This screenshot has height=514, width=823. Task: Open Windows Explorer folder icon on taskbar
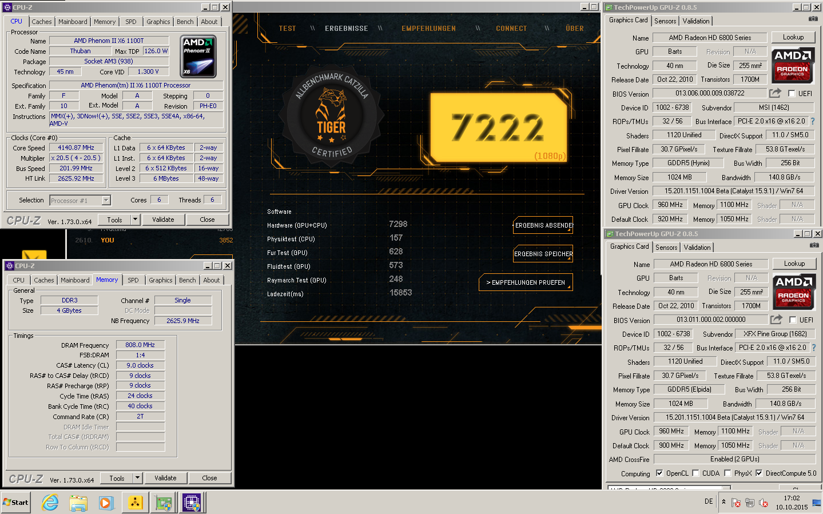[x=78, y=503]
